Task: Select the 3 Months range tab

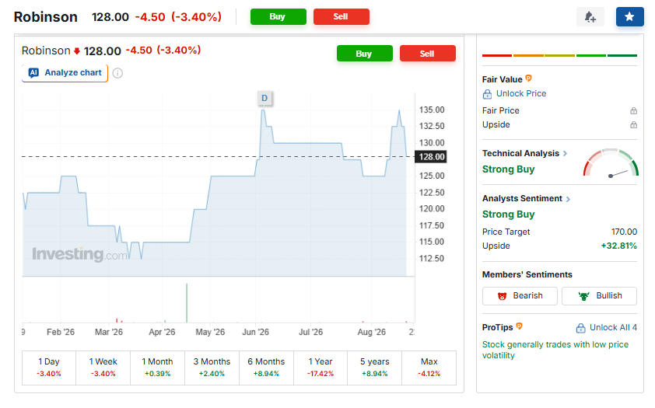Action: 212,368
